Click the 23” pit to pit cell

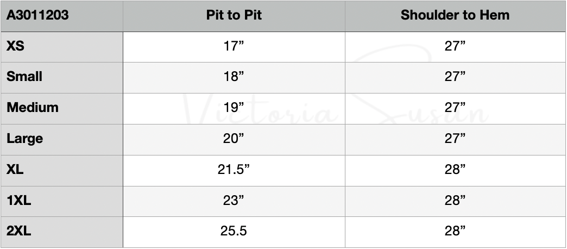coord(234,201)
